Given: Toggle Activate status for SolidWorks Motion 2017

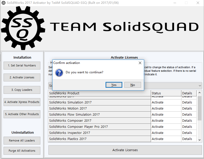Looking at the screenshot, I should (166, 109).
